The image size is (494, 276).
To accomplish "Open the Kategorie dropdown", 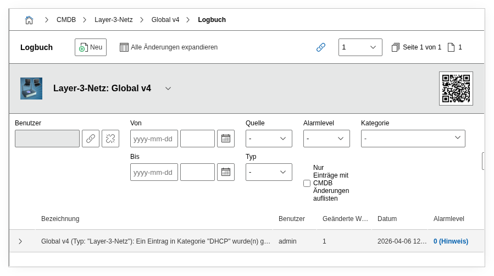I will [413, 139].
